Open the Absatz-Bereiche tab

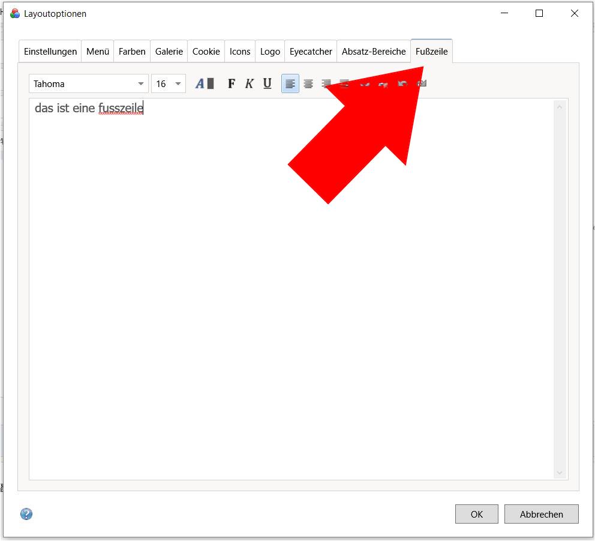click(x=374, y=51)
